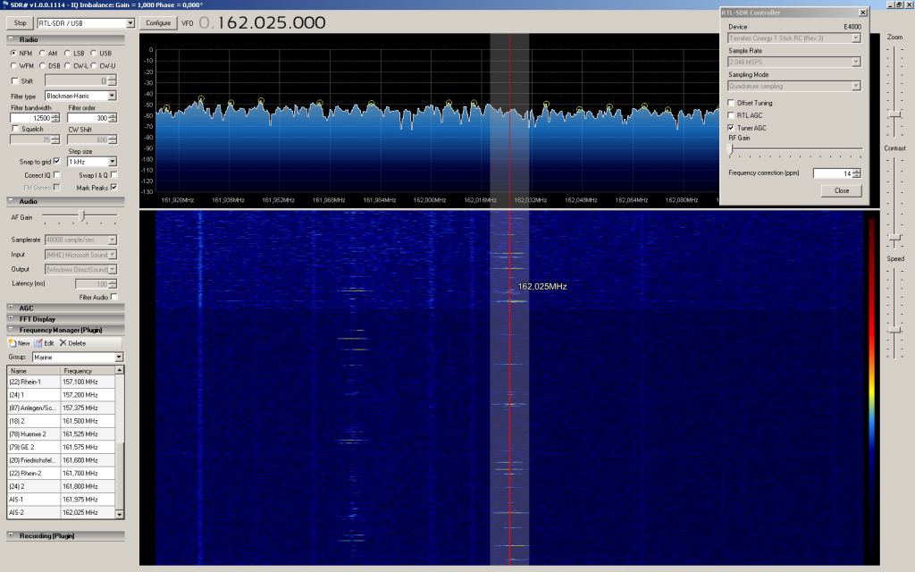This screenshot has width=915, height=572.
Task: Click the Configure button
Action: tap(157, 22)
